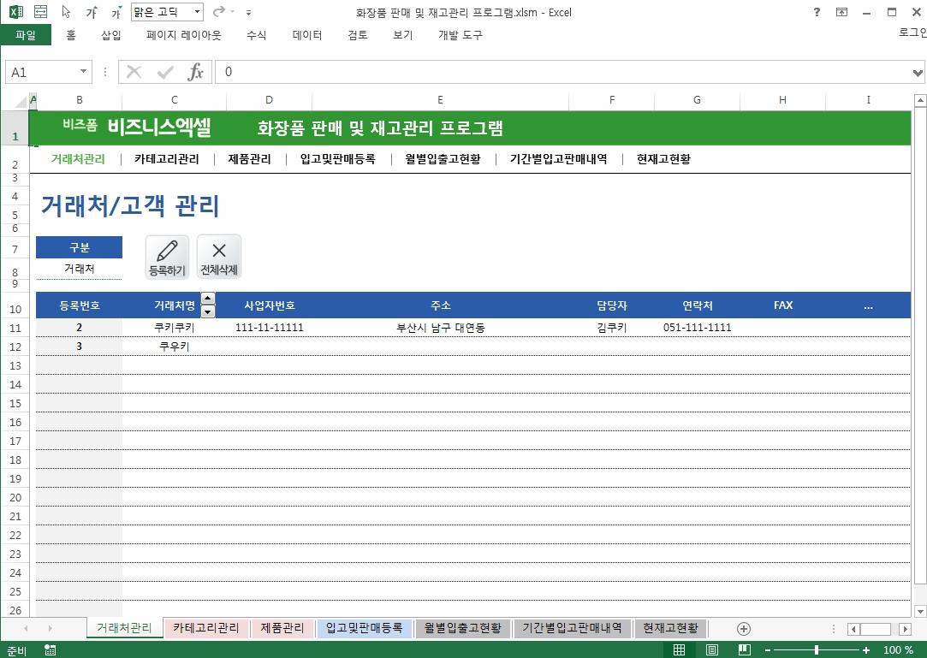Click the 전체삭제 X icon button
Screen dimensions: 927x658
click(x=219, y=257)
